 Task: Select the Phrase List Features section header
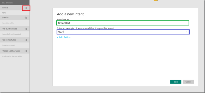[15, 51]
